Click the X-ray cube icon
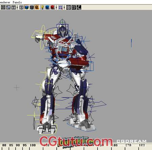The image size is (152, 150). pos(68,7)
